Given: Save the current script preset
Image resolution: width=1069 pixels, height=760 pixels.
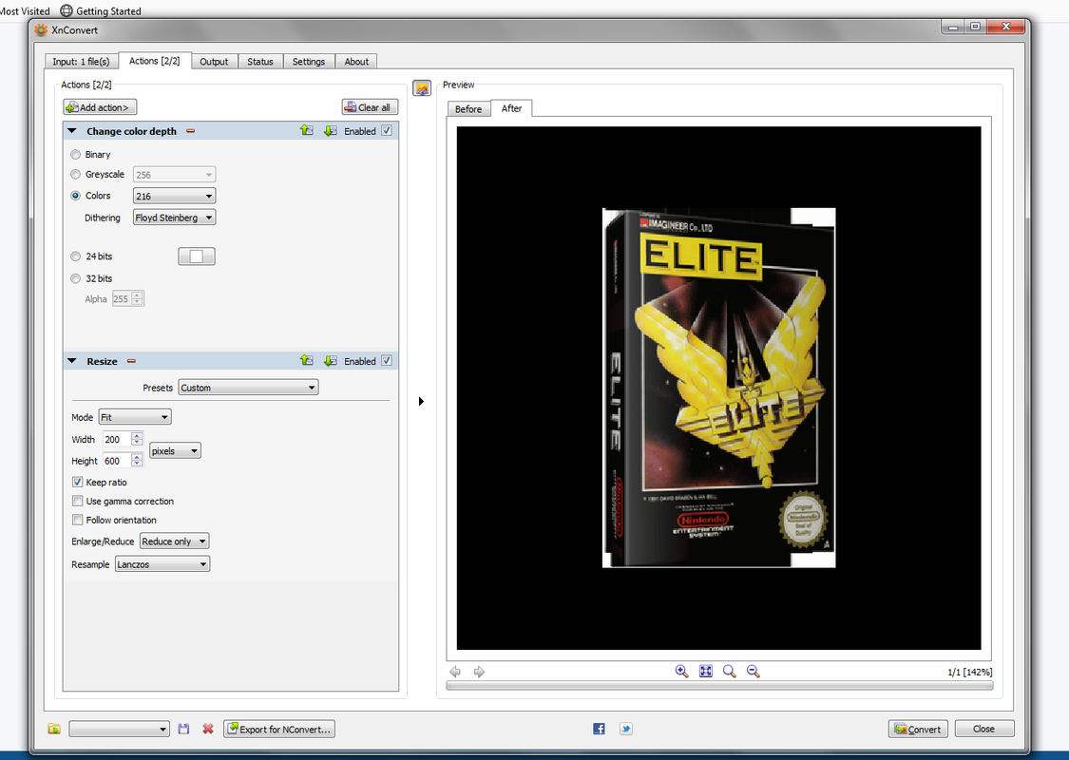Looking at the screenshot, I should [183, 729].
